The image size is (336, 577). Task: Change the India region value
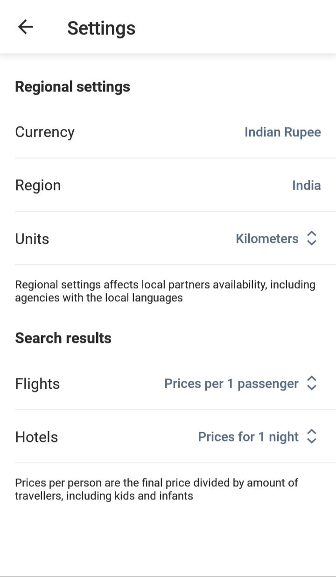(307, 185)
